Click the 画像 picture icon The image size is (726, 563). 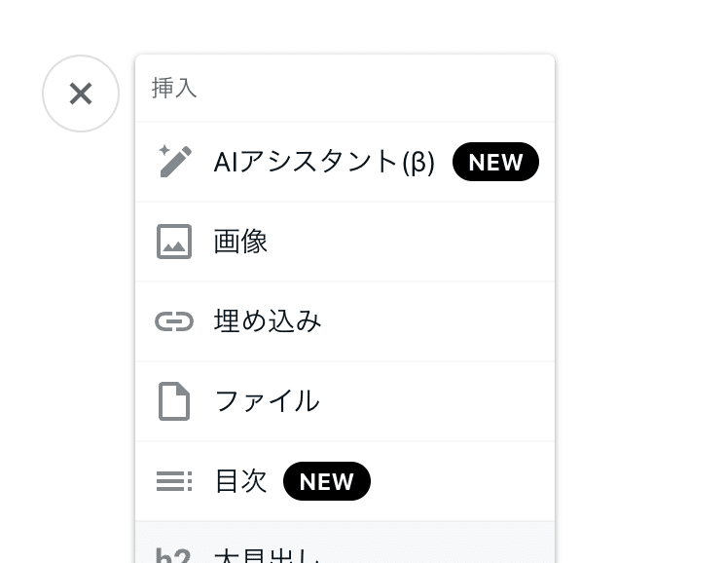coord(174,242)
